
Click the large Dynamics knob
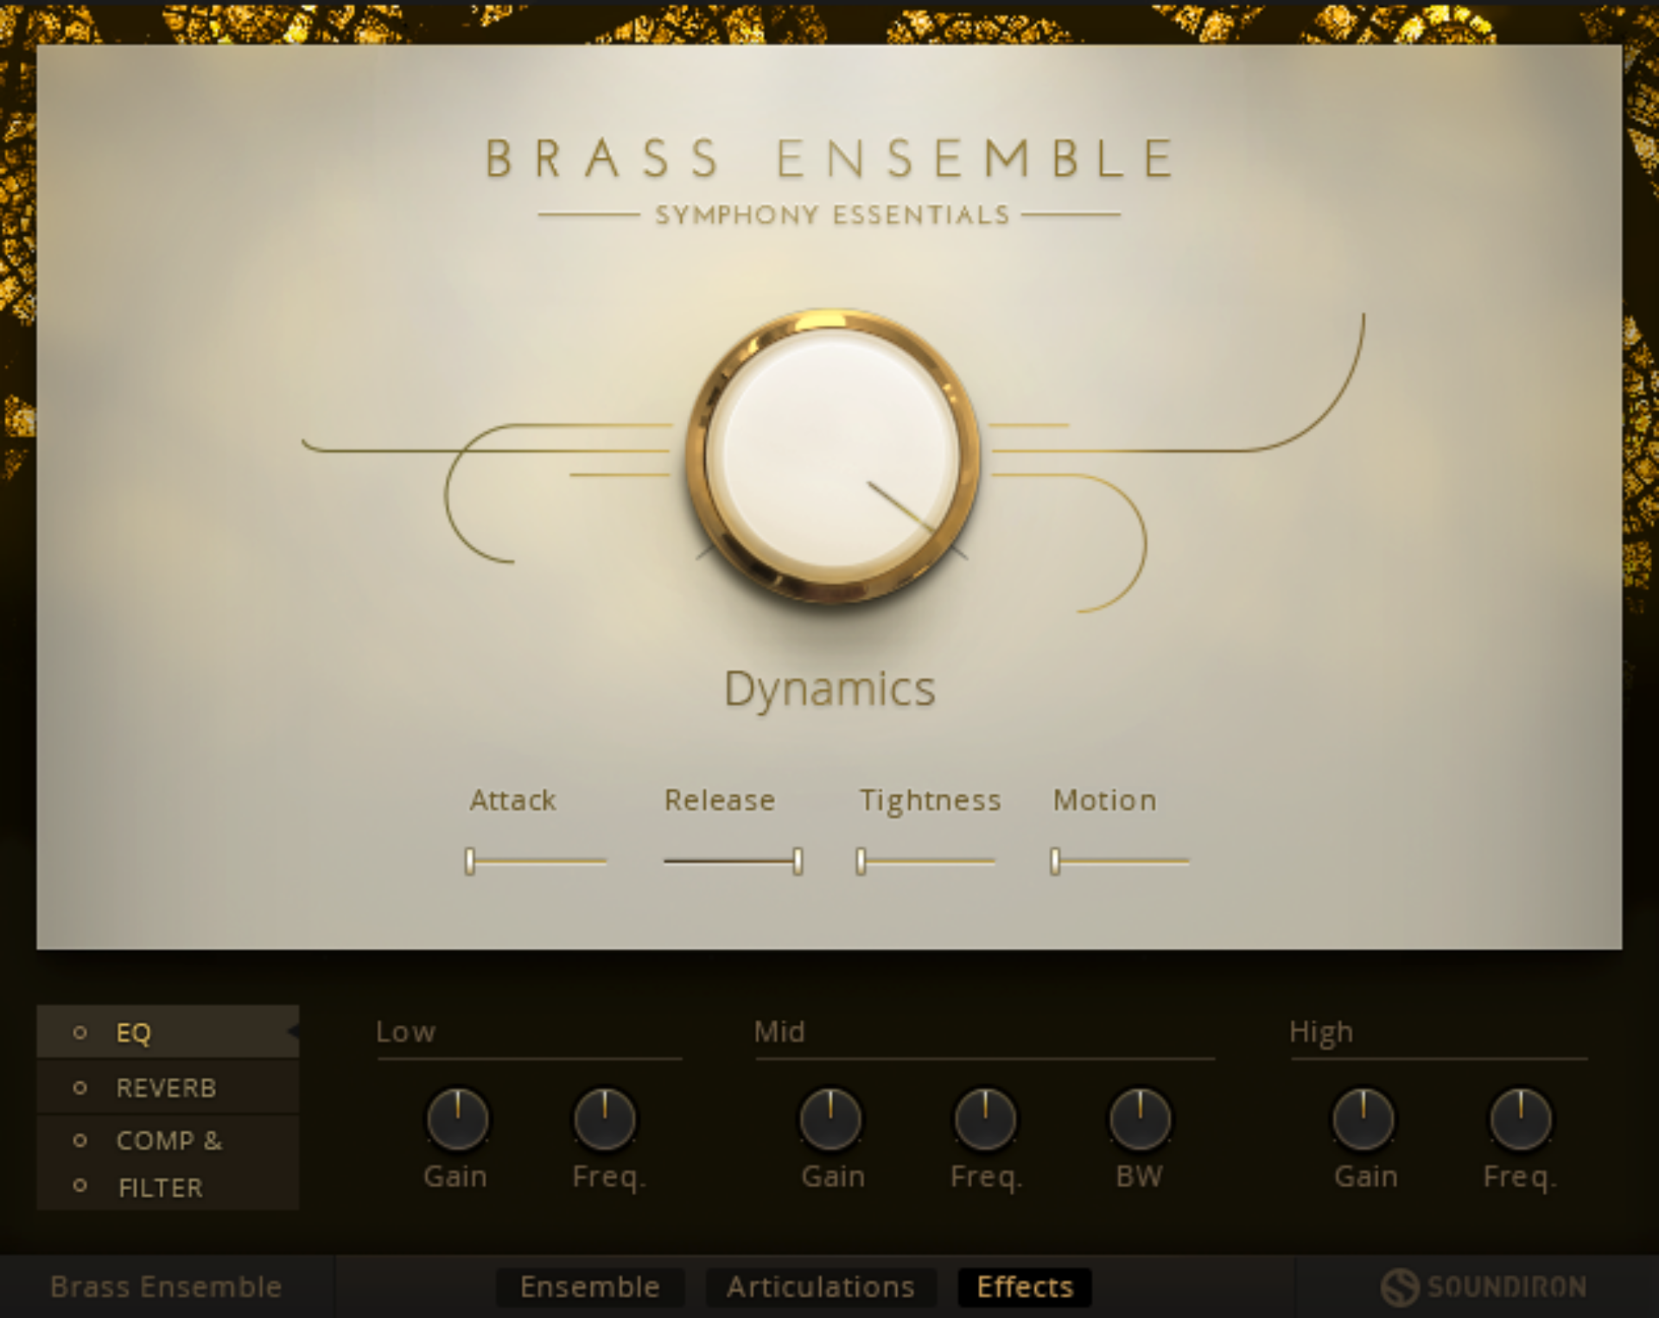pyautogui.click(x=832, y=455)
